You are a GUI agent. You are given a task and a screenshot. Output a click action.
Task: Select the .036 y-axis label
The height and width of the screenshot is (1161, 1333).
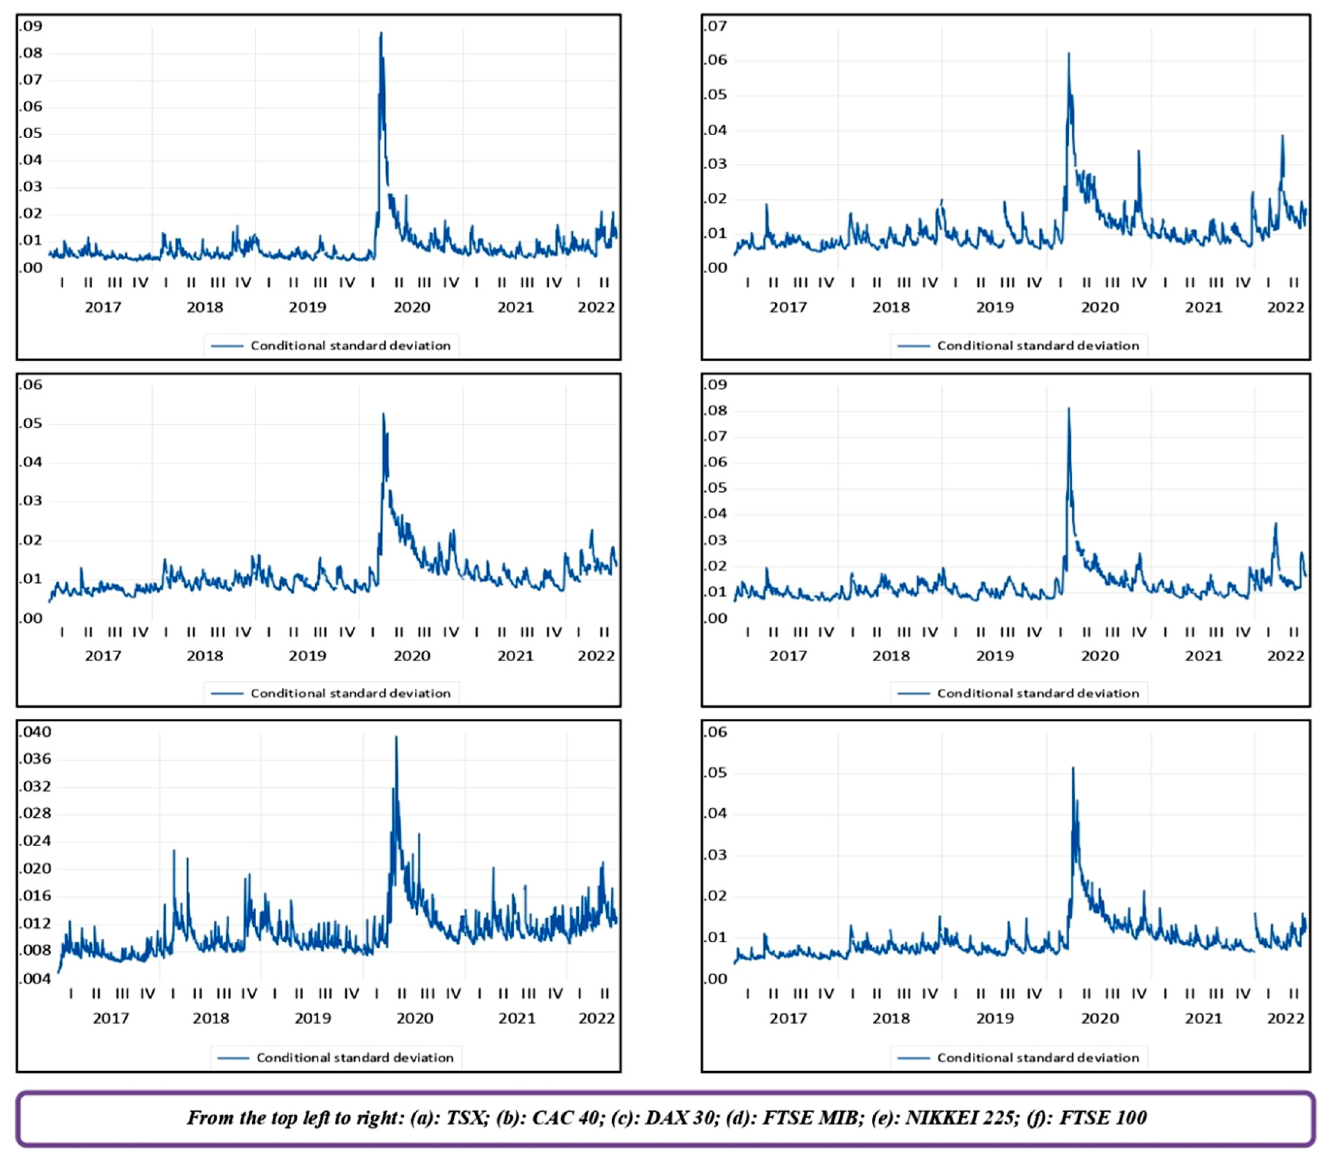[x=35, y=759]
